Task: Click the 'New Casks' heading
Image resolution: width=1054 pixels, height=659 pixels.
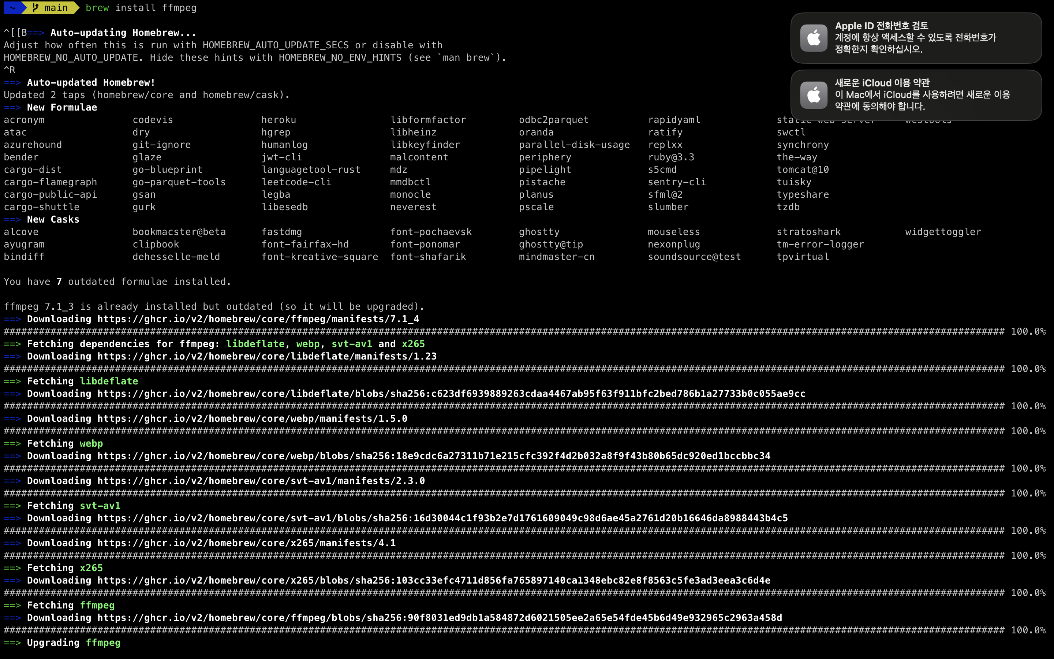Action: [x=53, y=219]
